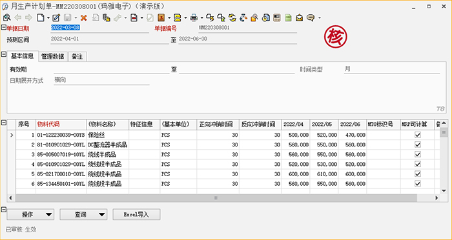Viewport: 452px width, 240px height.
Task: Click the brown book icon
Action: point(161,18)
